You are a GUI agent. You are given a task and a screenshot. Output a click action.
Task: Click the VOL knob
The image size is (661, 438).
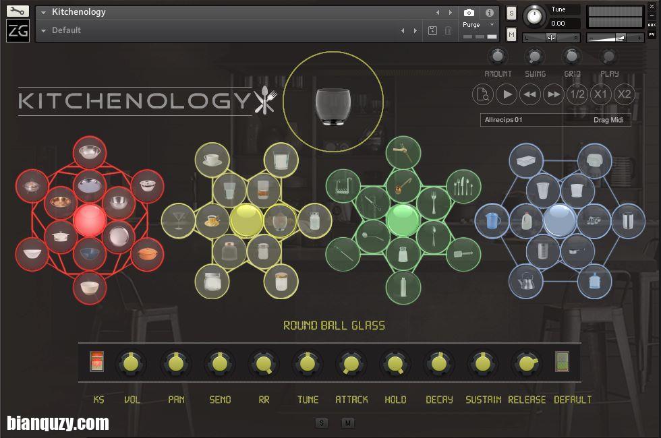[x=131, y=363]
